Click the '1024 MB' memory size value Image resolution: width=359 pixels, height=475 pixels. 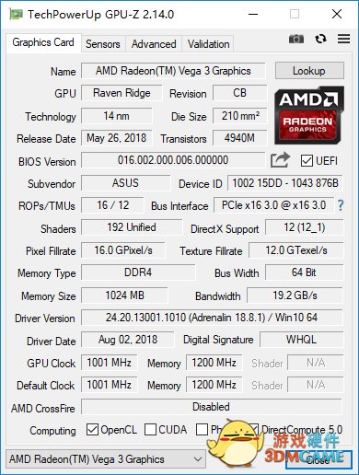point(125,295)
